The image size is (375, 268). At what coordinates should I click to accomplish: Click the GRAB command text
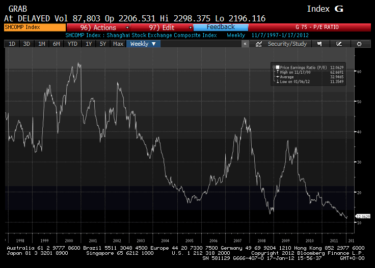[18, 9]
